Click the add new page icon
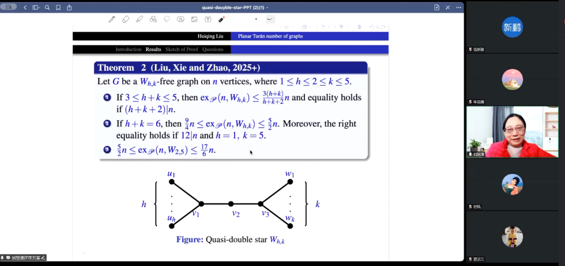 click(437, 8)
